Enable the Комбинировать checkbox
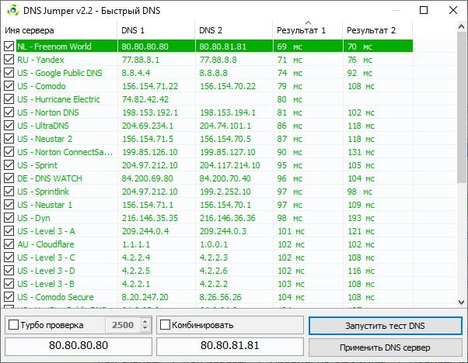The width and height of the screenshot is (468, 363). [x=165, y=325]
